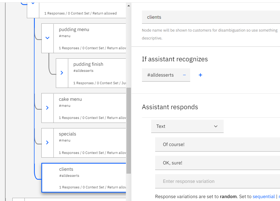Select the pudding finish dialog node
The image size is (280, 201).
pyautogui.click(x=97, y=73)
